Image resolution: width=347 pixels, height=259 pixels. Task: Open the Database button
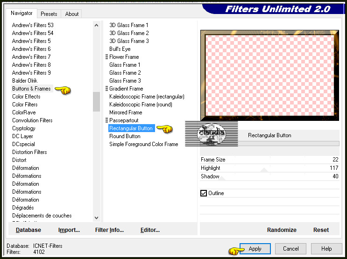coord(28,230)
